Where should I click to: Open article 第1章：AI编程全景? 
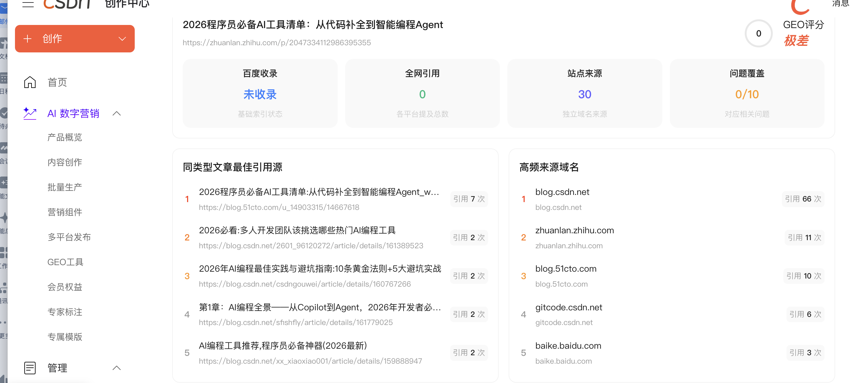[320, 307]
